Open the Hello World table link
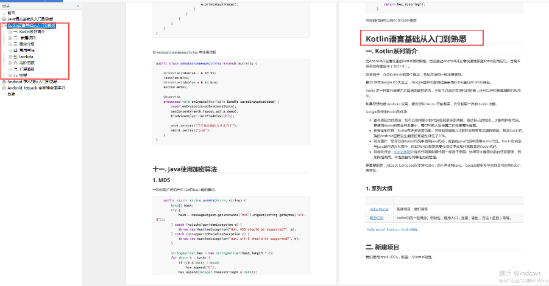Viewport: 549px width, 286px height. coord(379,209)
